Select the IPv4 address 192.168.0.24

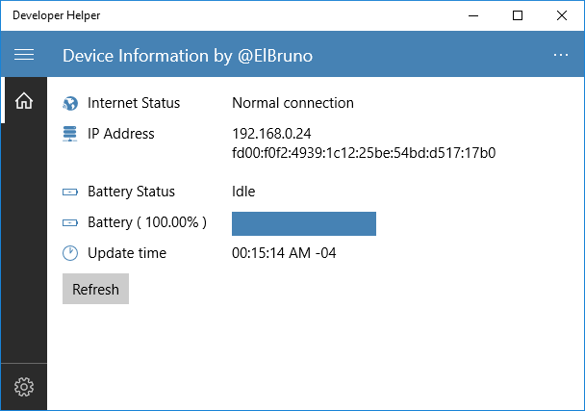pos(271,134)
